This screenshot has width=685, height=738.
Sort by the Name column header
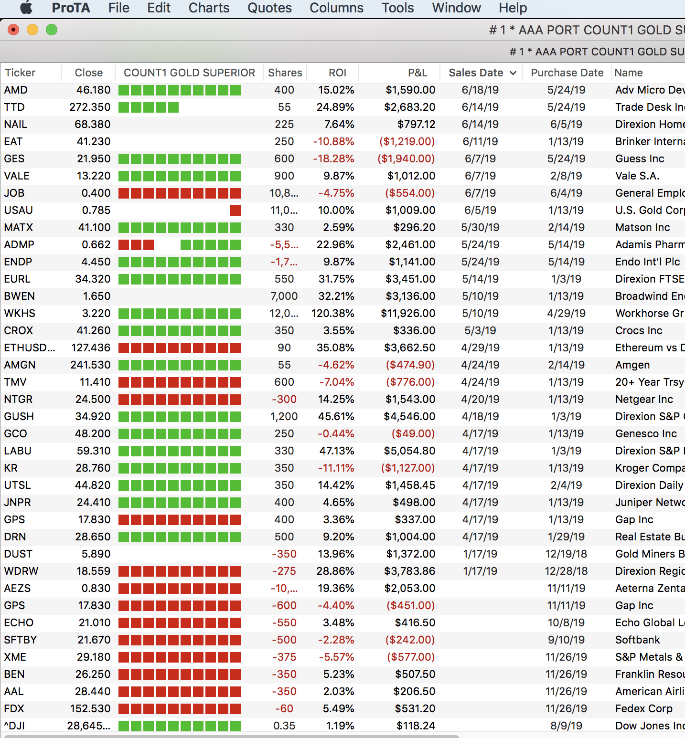coord(629,73)
